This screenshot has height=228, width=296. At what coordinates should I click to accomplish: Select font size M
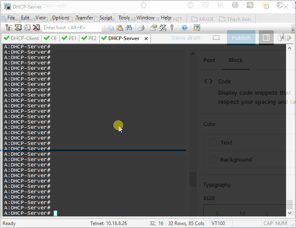click(242, 213)
